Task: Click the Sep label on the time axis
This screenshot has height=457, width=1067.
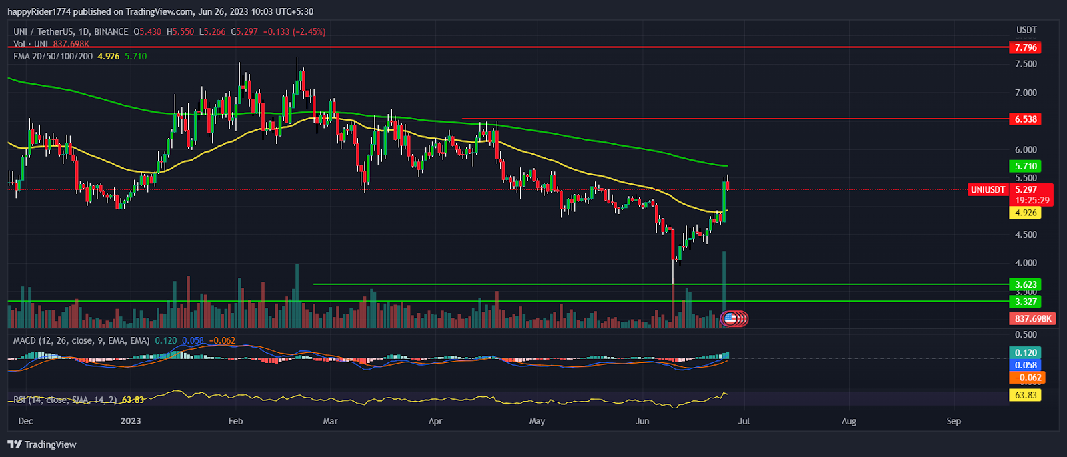Action: tap(954, 421)
